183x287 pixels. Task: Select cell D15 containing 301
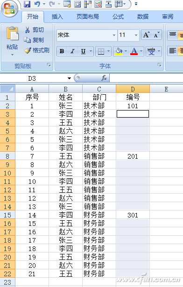coord(133,215)
